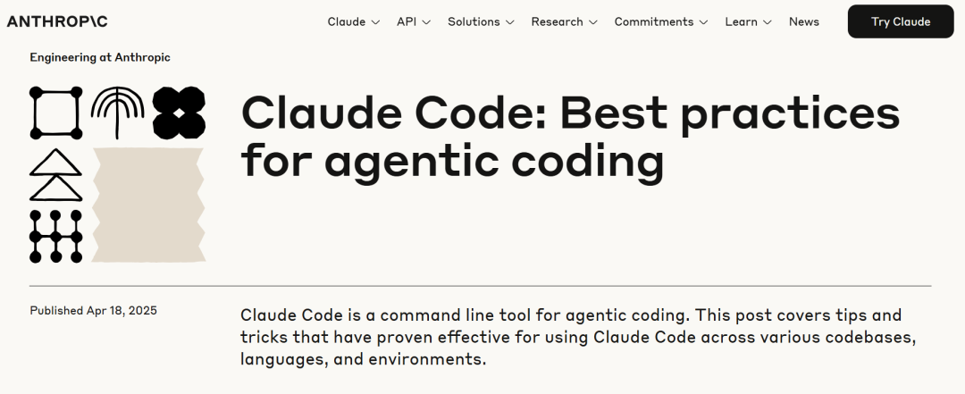Click the article intro paragraph
Screen dimensions: 965x394
point(578,337)
